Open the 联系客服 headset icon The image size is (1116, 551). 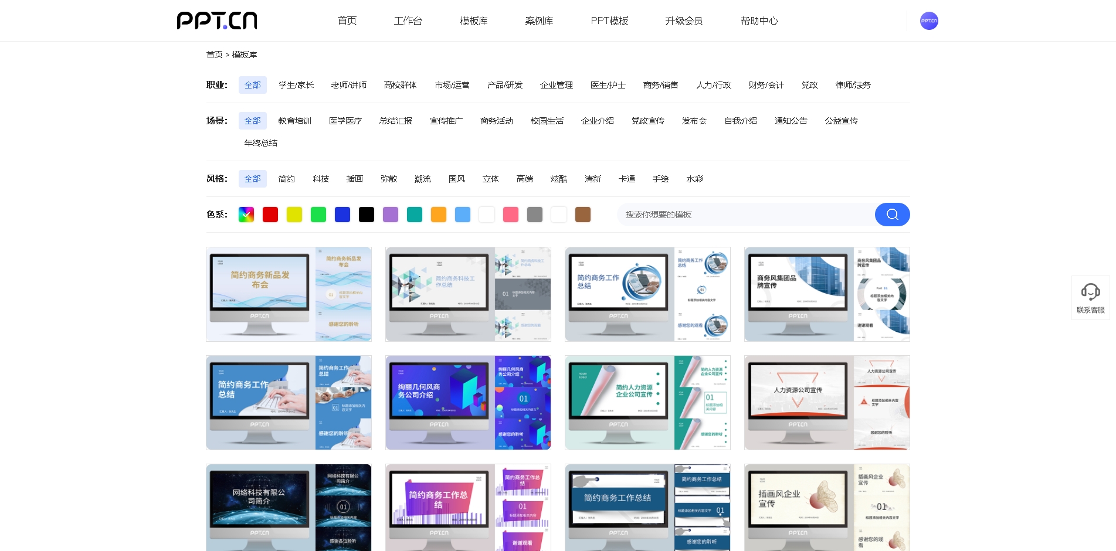tap(1090, 292)
